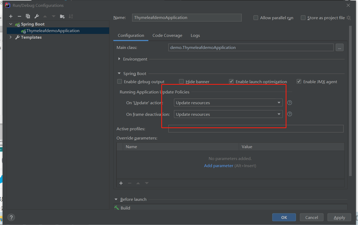Add a new run configuration

[11, 16]
